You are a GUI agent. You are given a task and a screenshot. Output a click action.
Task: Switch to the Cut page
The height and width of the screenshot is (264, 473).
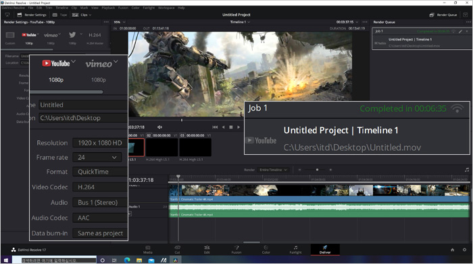coord(177,250)
